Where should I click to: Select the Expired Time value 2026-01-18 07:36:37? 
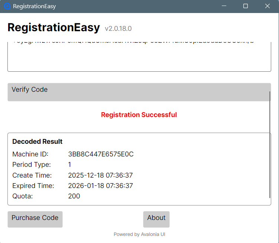coord(100,186)
